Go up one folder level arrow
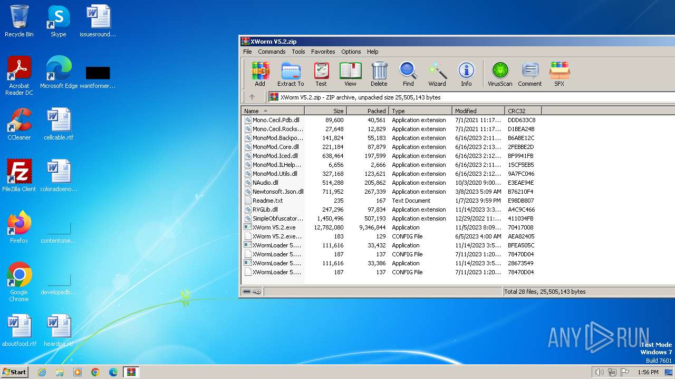675x379 pixels. 252,97
